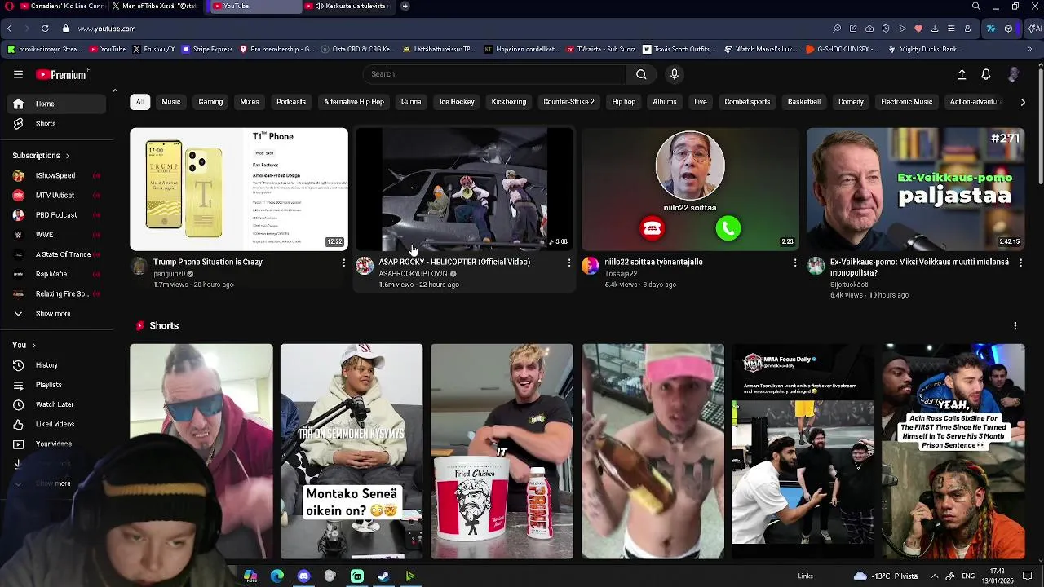
Task: Open Discord from the taskbar
Action: click(303, 576)
